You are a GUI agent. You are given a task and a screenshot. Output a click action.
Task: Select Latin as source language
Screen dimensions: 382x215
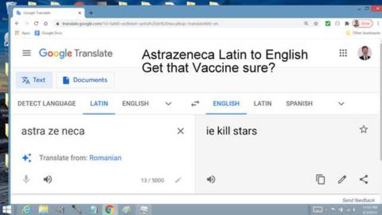[99, 103]
